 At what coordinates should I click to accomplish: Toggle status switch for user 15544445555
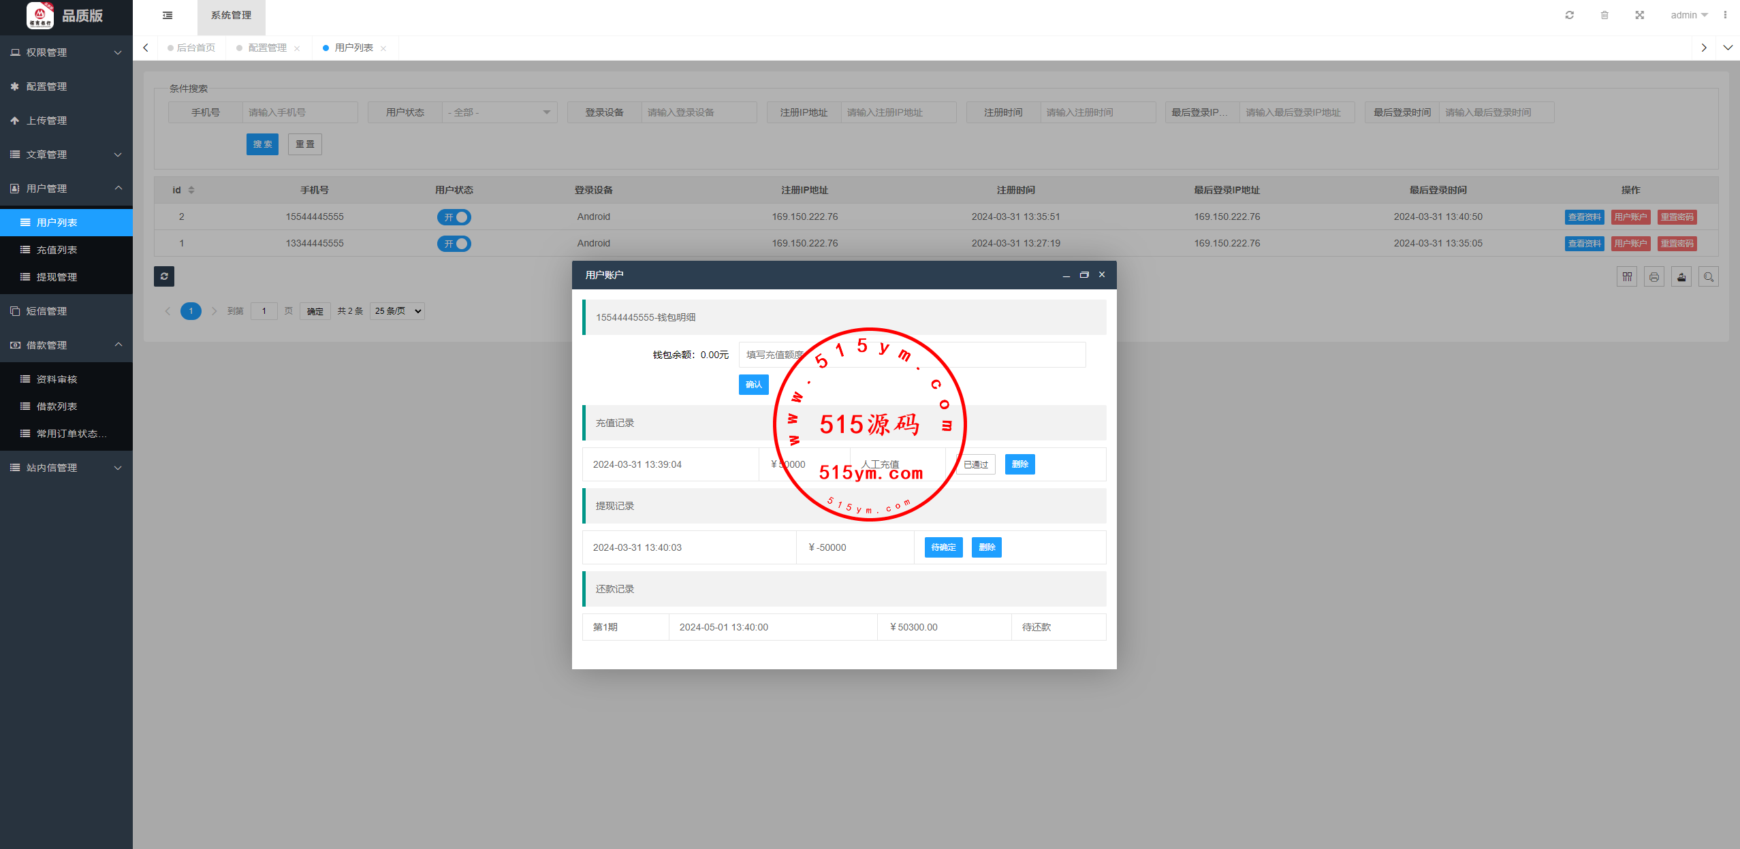point(454,217)
